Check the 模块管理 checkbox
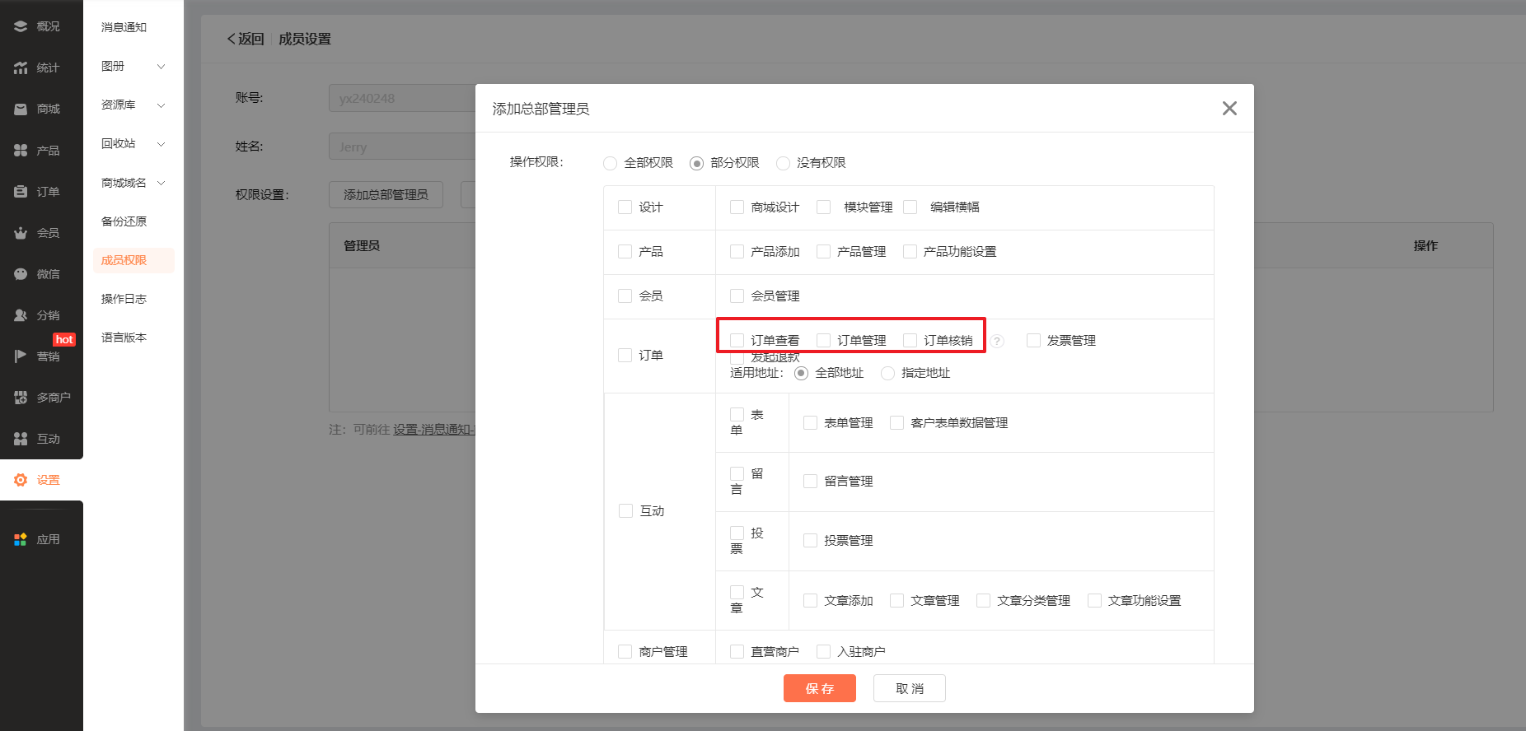The height and width of the screenshot is (731, 1526). coord(823,207)
